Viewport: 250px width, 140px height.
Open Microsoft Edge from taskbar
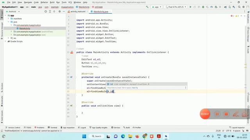click(x=123, y=136)
